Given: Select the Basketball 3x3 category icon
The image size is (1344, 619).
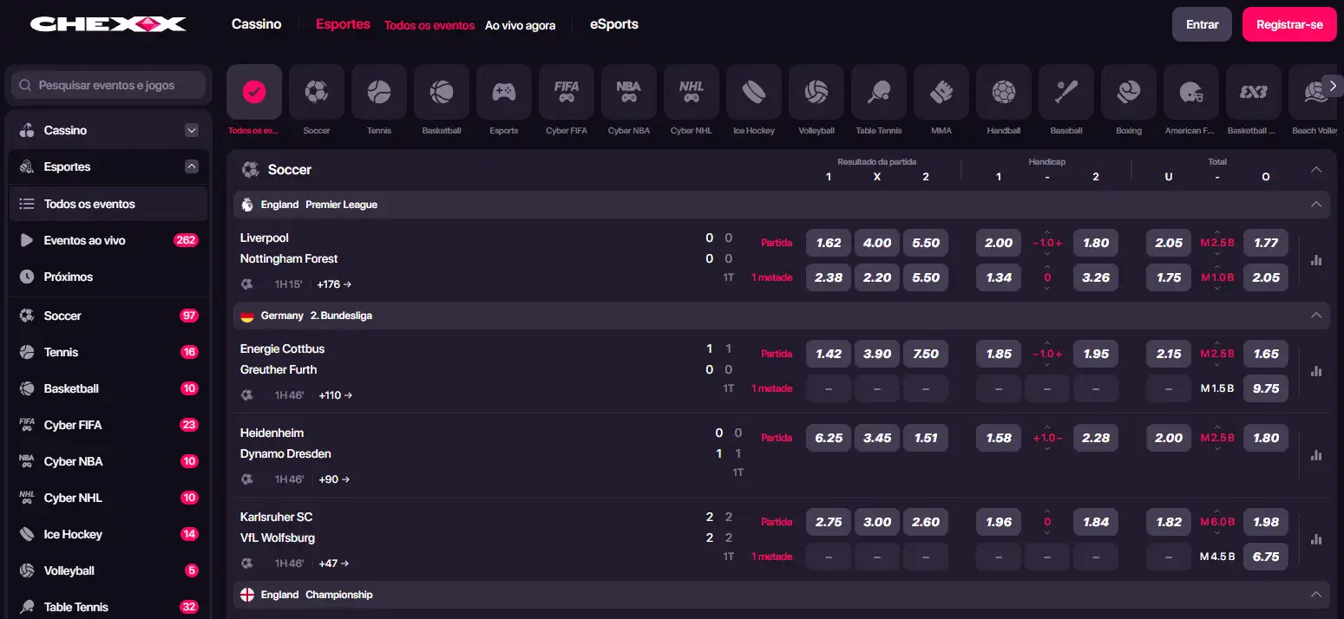Looking at the screenshot, I should (x=1254, y=92).
